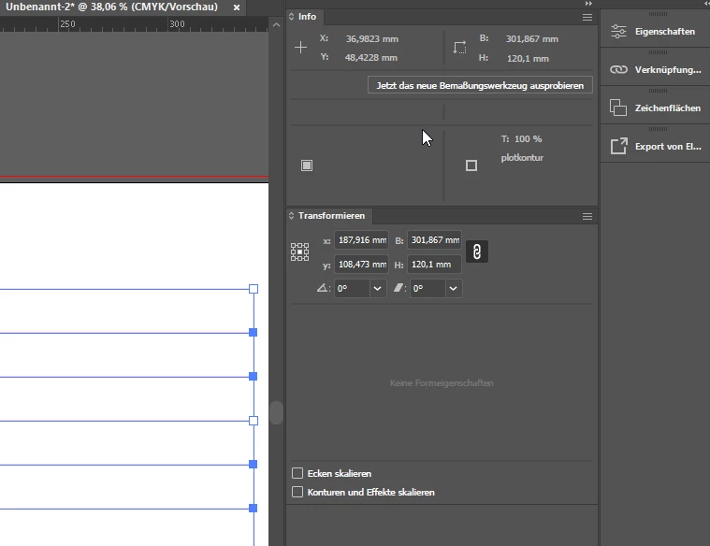Click the ruler at the 300 mark
Screen dimensions: 710x546
pos(177,24)
